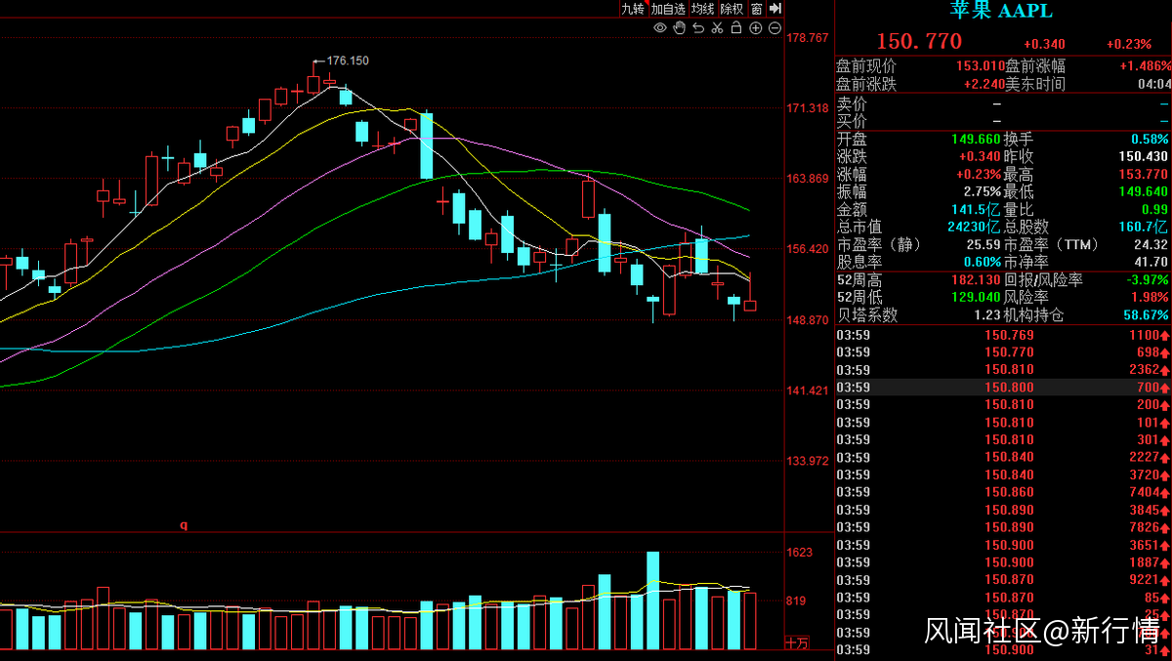Collapse side panel with the arrow-to-bar icon

[775, 9]
